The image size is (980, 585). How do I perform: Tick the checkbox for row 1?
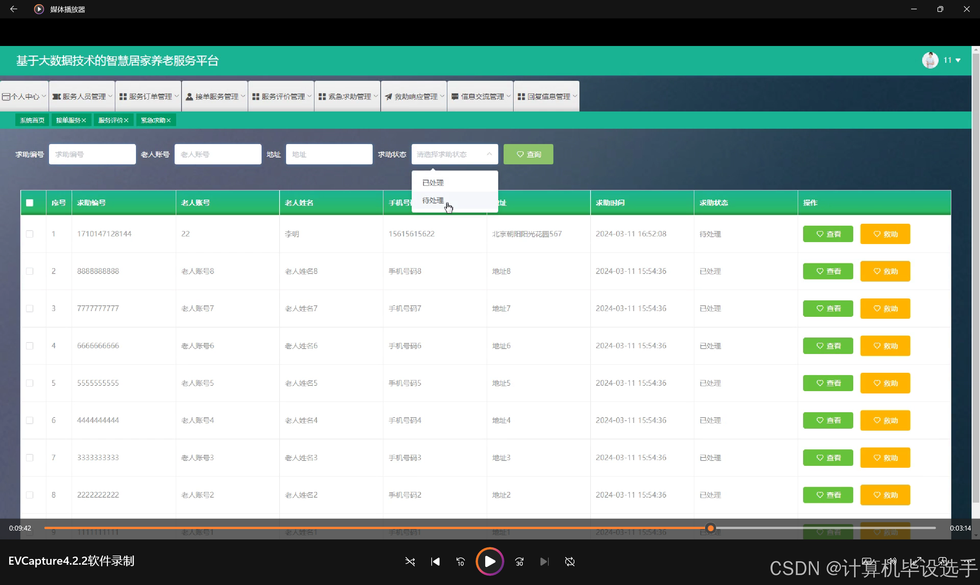[x=29, y=234]
